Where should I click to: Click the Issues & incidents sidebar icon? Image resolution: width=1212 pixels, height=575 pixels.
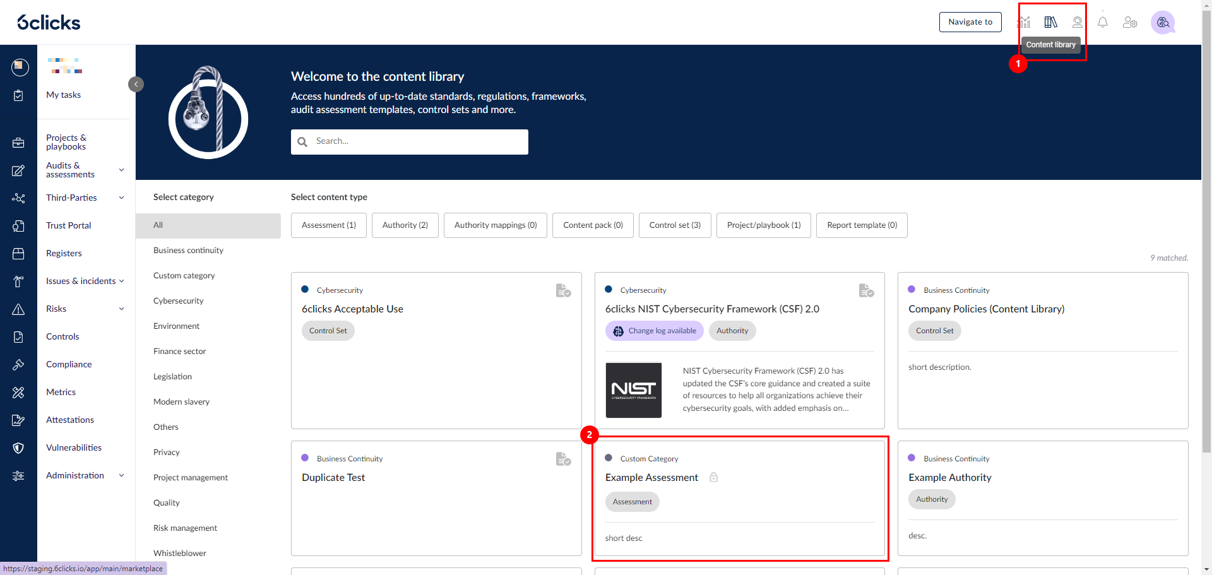(18, 282)
